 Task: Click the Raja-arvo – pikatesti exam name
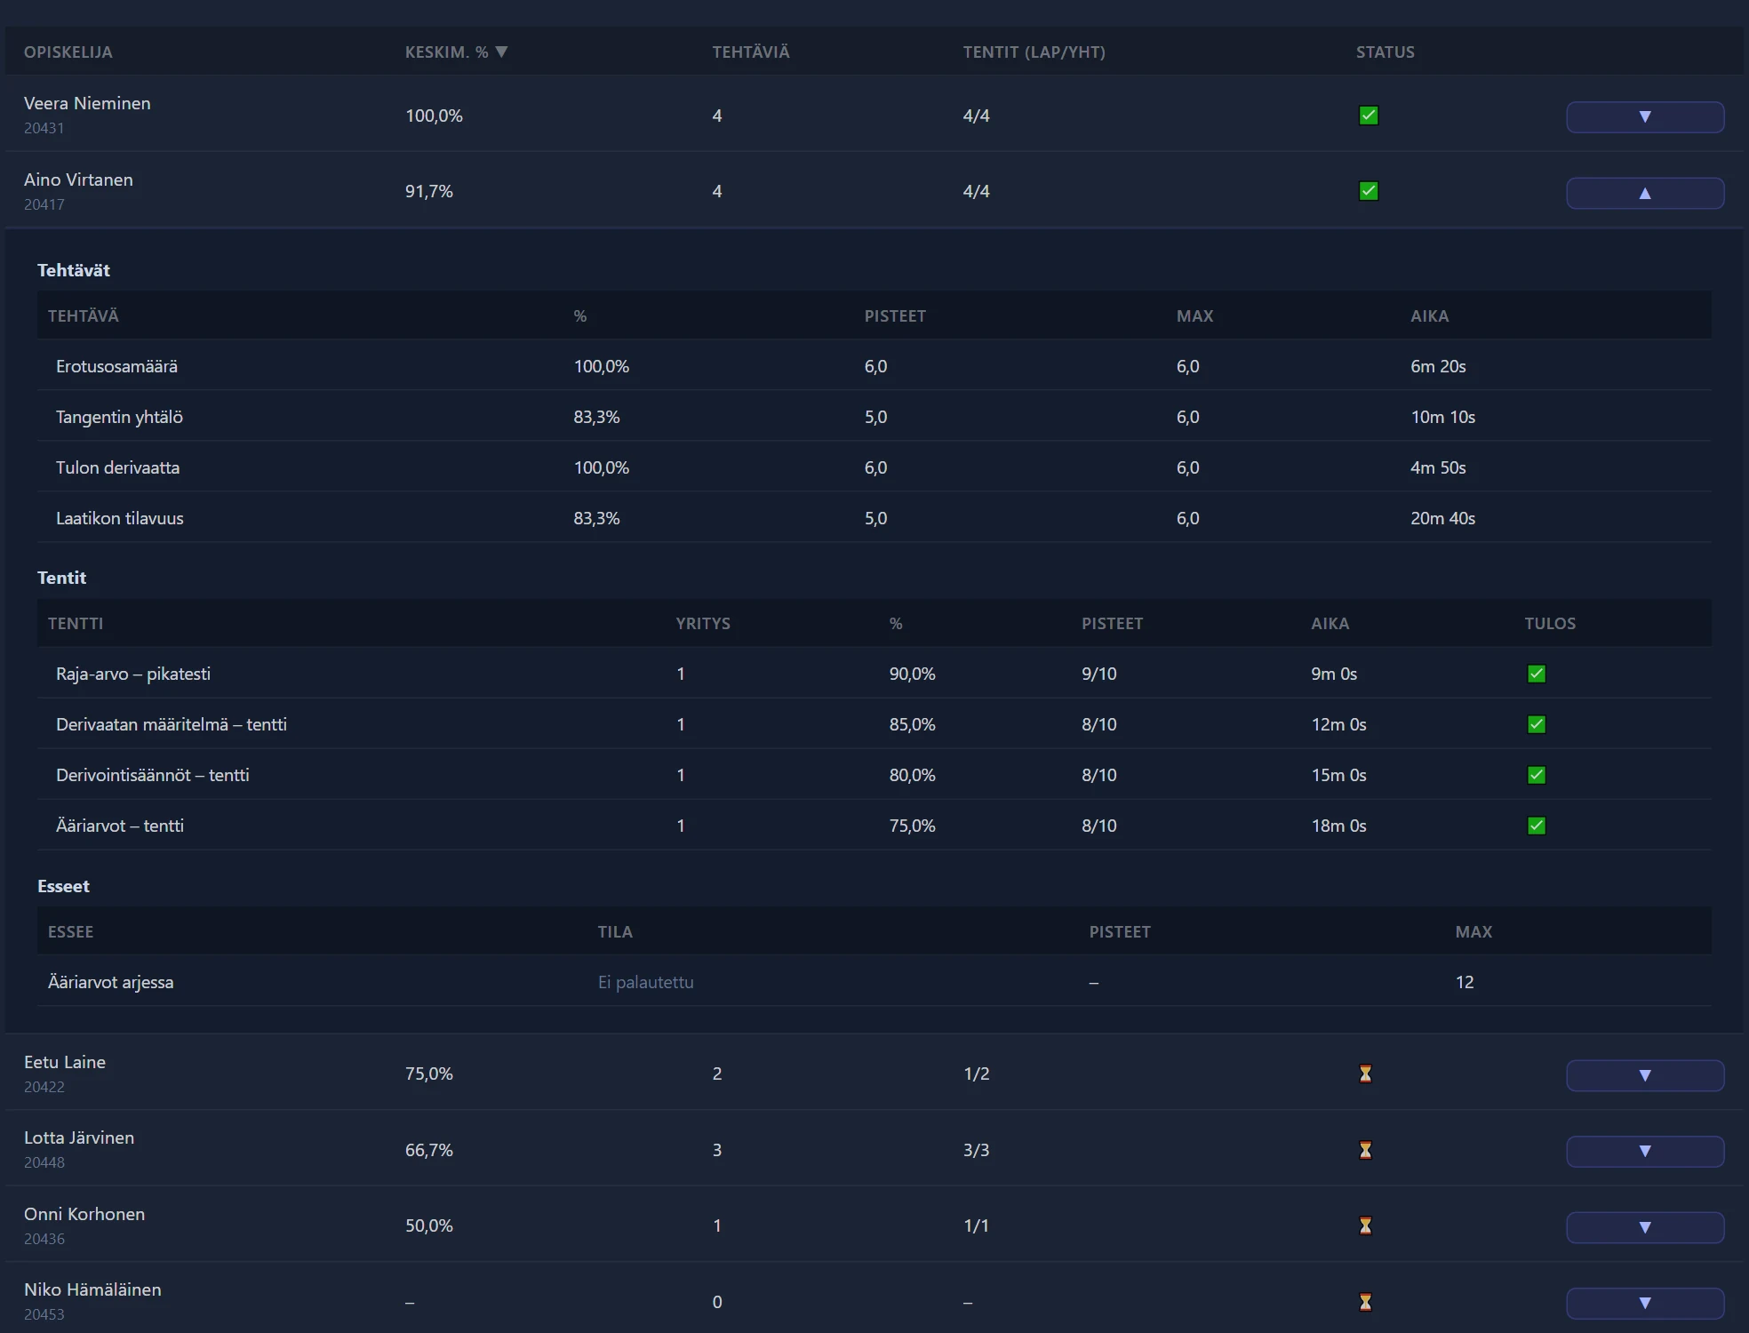[133, 674]
